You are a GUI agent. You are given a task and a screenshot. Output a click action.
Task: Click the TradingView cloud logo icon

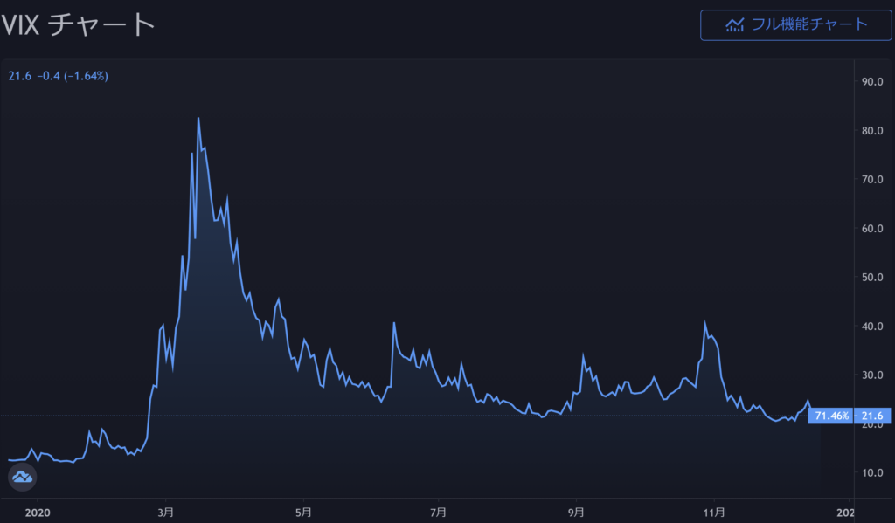pos(22,477)
